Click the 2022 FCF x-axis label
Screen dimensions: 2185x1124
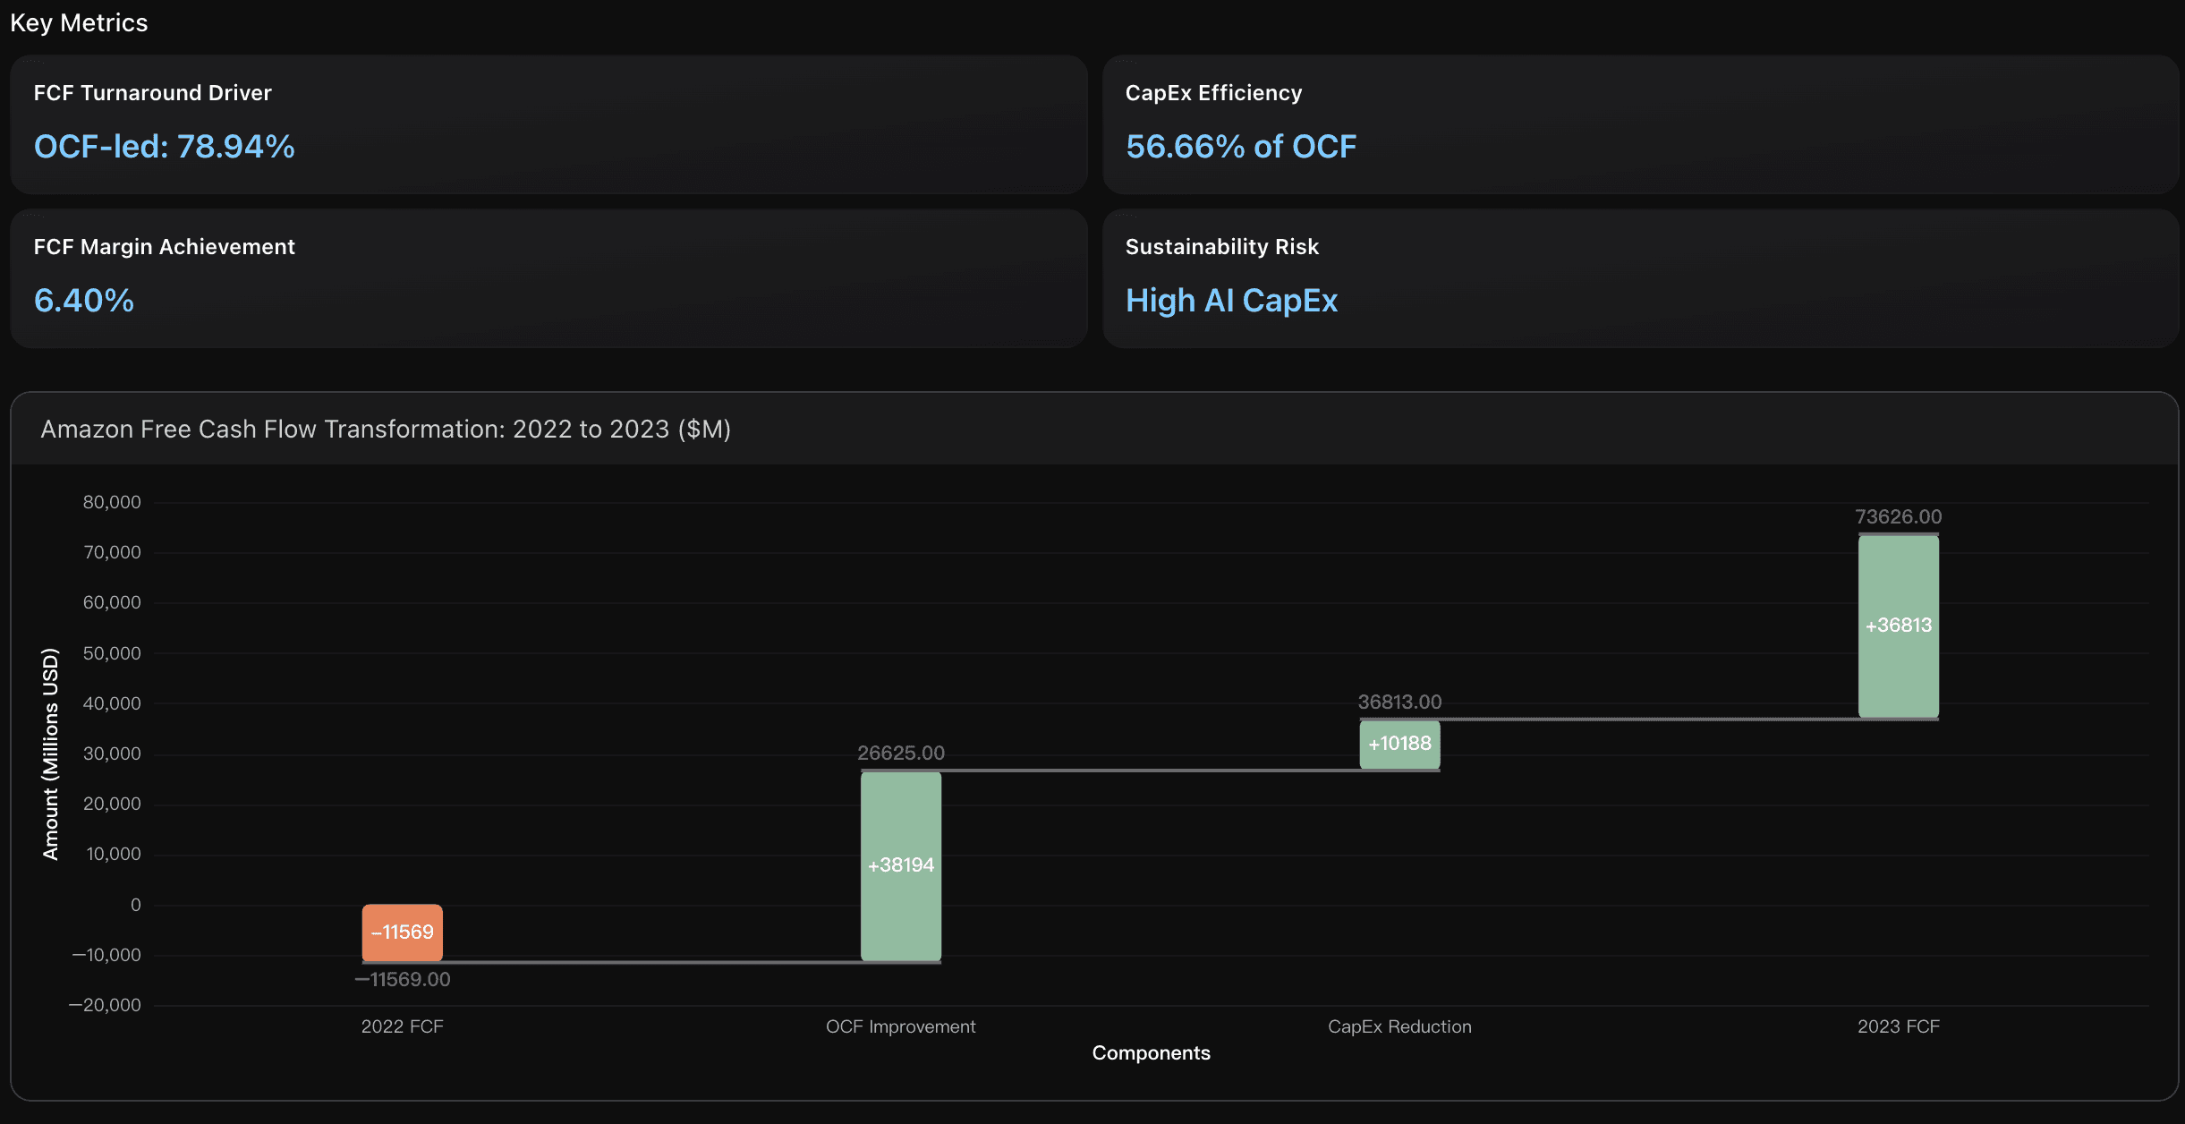403,1027
